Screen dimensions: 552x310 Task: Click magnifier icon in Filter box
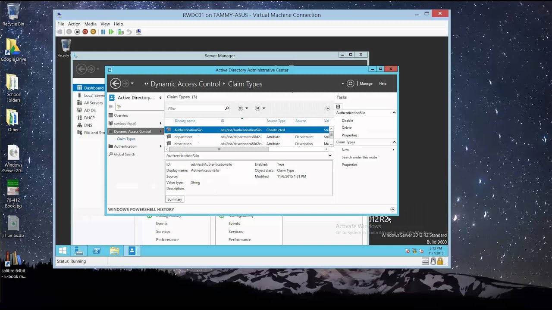(x=227, y=108)
